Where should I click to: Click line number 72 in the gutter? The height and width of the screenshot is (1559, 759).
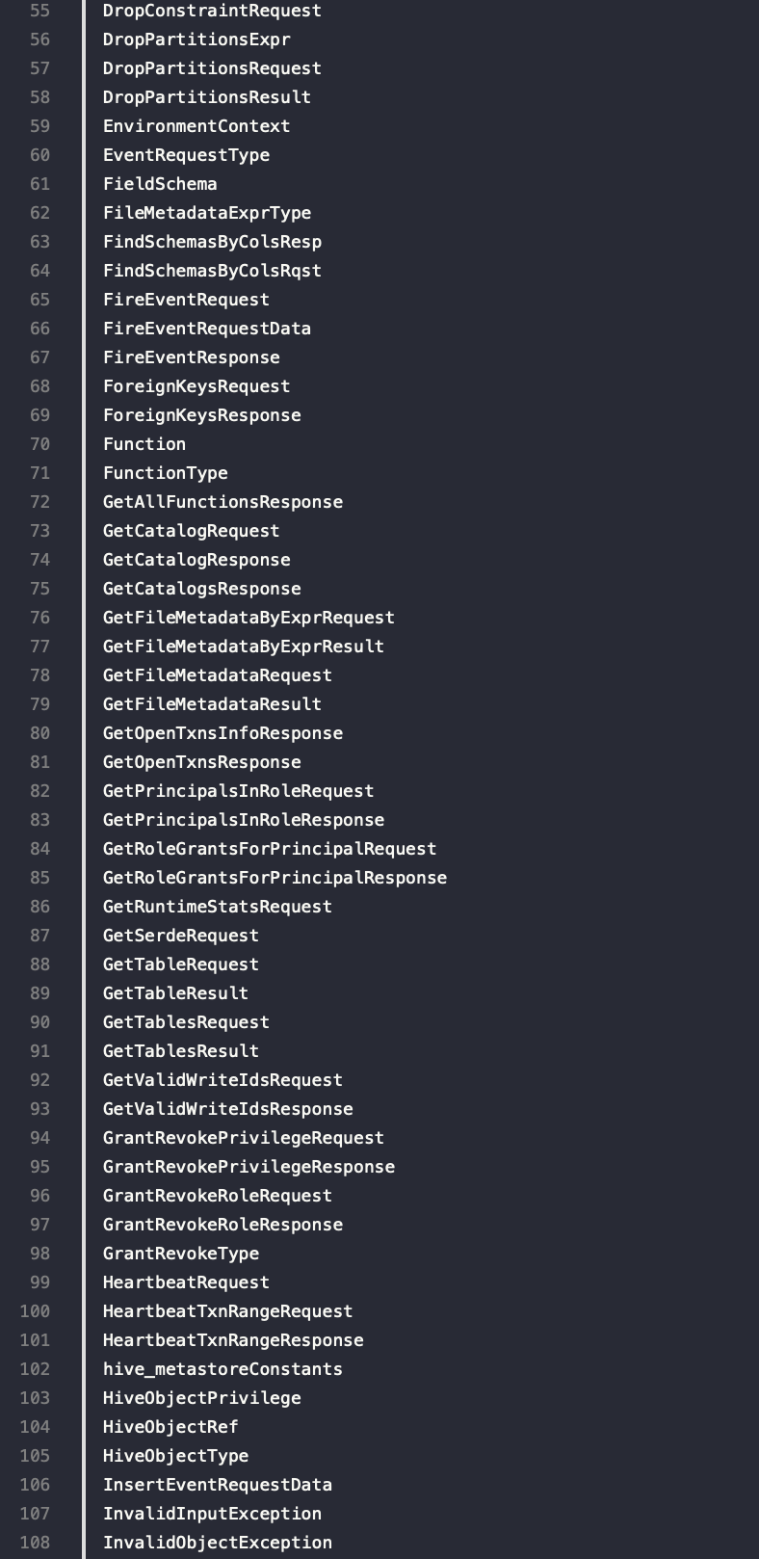click(39, 502)
